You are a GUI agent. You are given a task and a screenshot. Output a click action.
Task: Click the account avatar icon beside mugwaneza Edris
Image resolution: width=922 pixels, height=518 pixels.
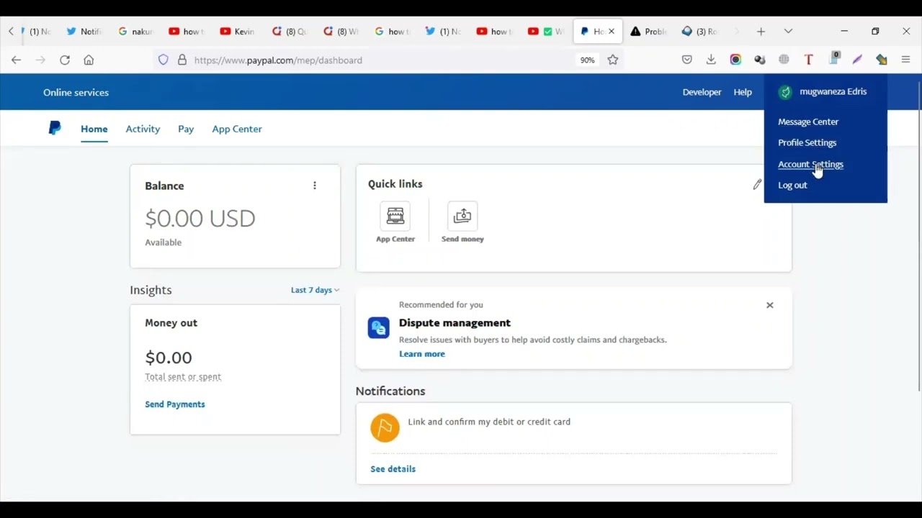click(x=785, y=92)
